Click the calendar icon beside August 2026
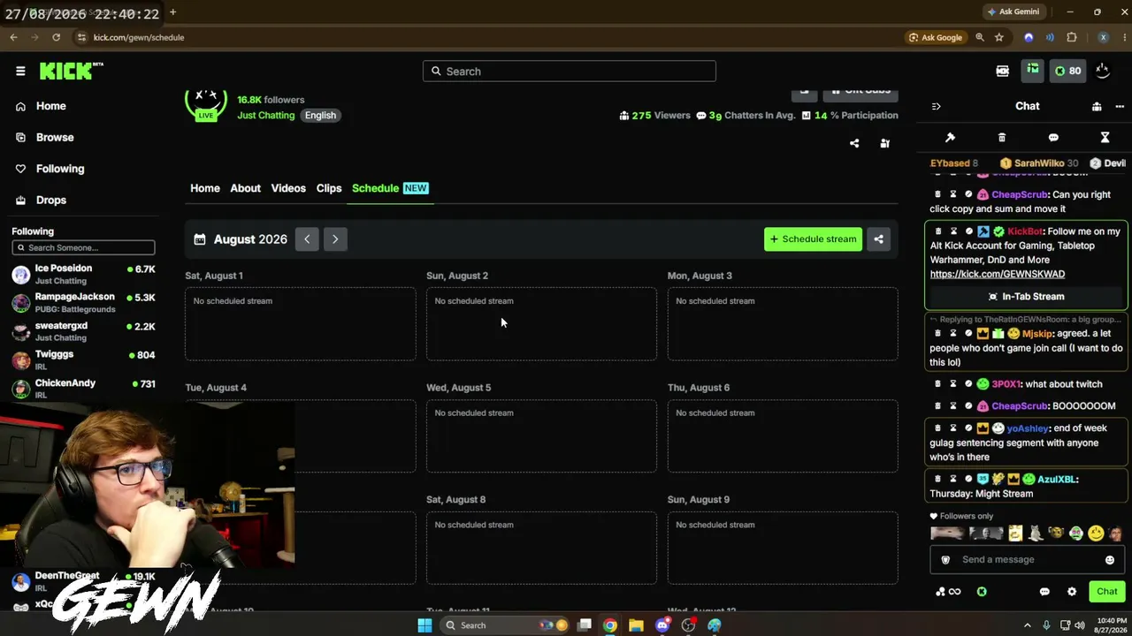 click(x=200, y=239)
